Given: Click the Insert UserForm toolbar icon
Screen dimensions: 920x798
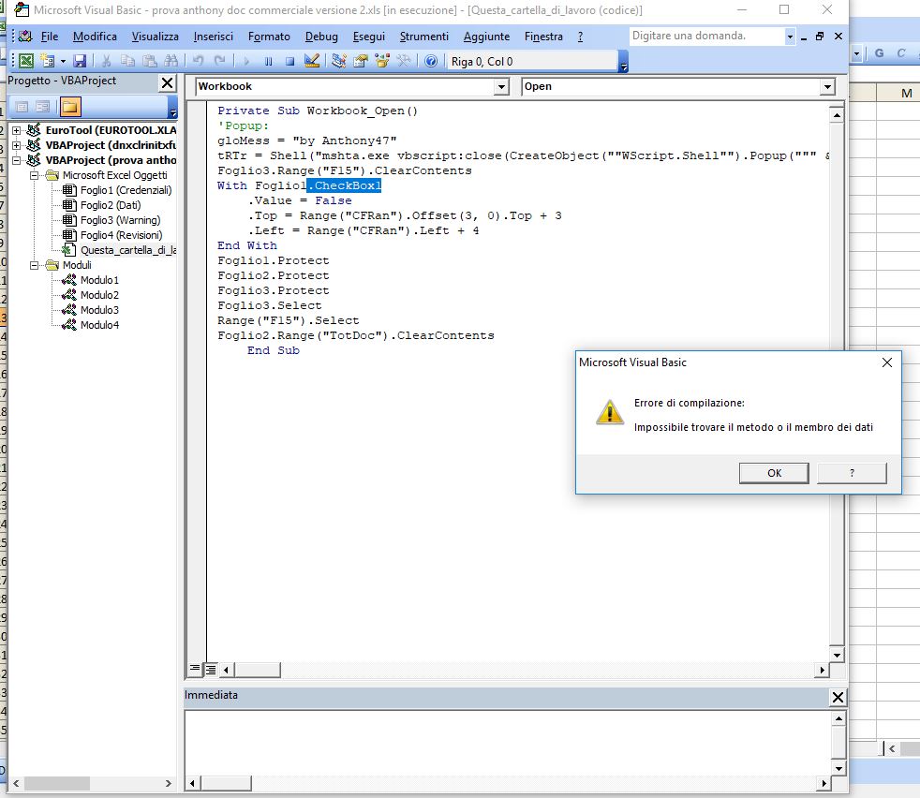Looking at the screenshot, I should click(48, 61).
